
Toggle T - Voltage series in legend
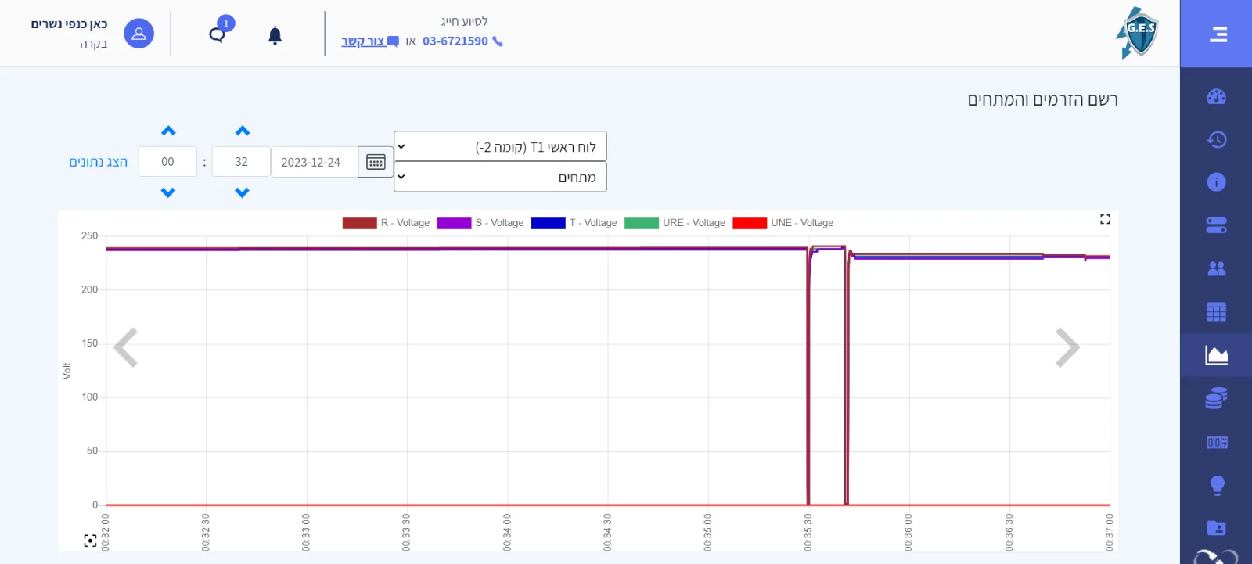[574, 223]
